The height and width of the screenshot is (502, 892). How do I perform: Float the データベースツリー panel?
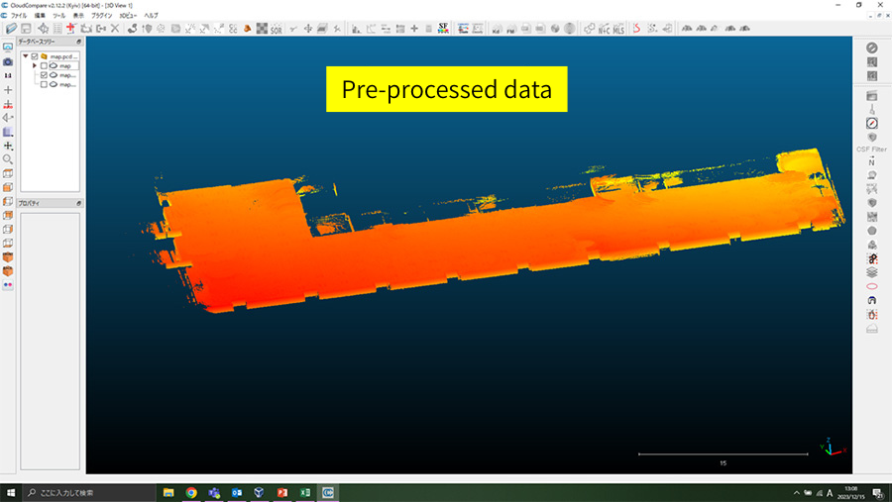(78, 42)
